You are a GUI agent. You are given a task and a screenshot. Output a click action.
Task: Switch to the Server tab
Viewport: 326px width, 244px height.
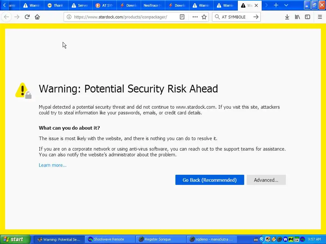pyautogui.click(x=80, y=5)
